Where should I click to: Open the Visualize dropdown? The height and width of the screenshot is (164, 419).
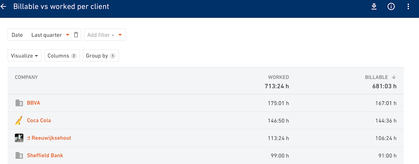point(25,56)
